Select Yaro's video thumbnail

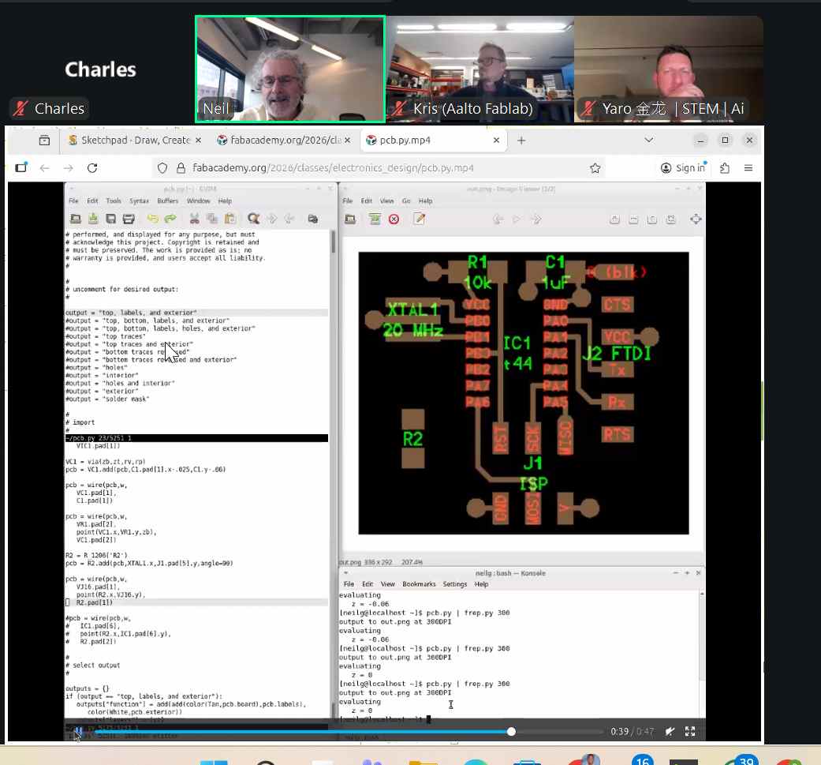[x=669, y=69]
